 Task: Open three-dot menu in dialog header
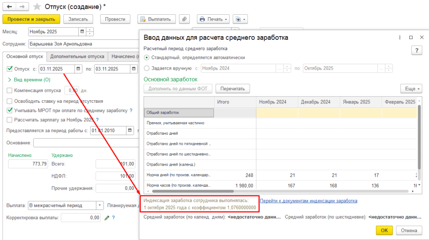click(x=400, y=37)
